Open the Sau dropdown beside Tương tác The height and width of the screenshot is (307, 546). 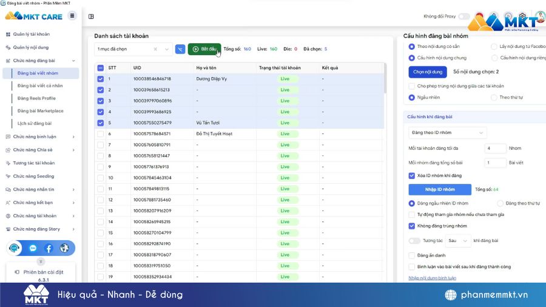pos(458,241)
